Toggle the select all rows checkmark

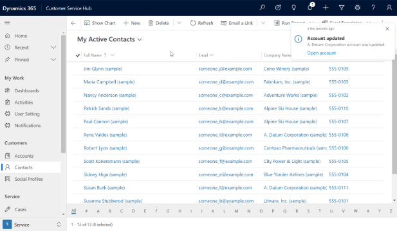click(78, 55)
